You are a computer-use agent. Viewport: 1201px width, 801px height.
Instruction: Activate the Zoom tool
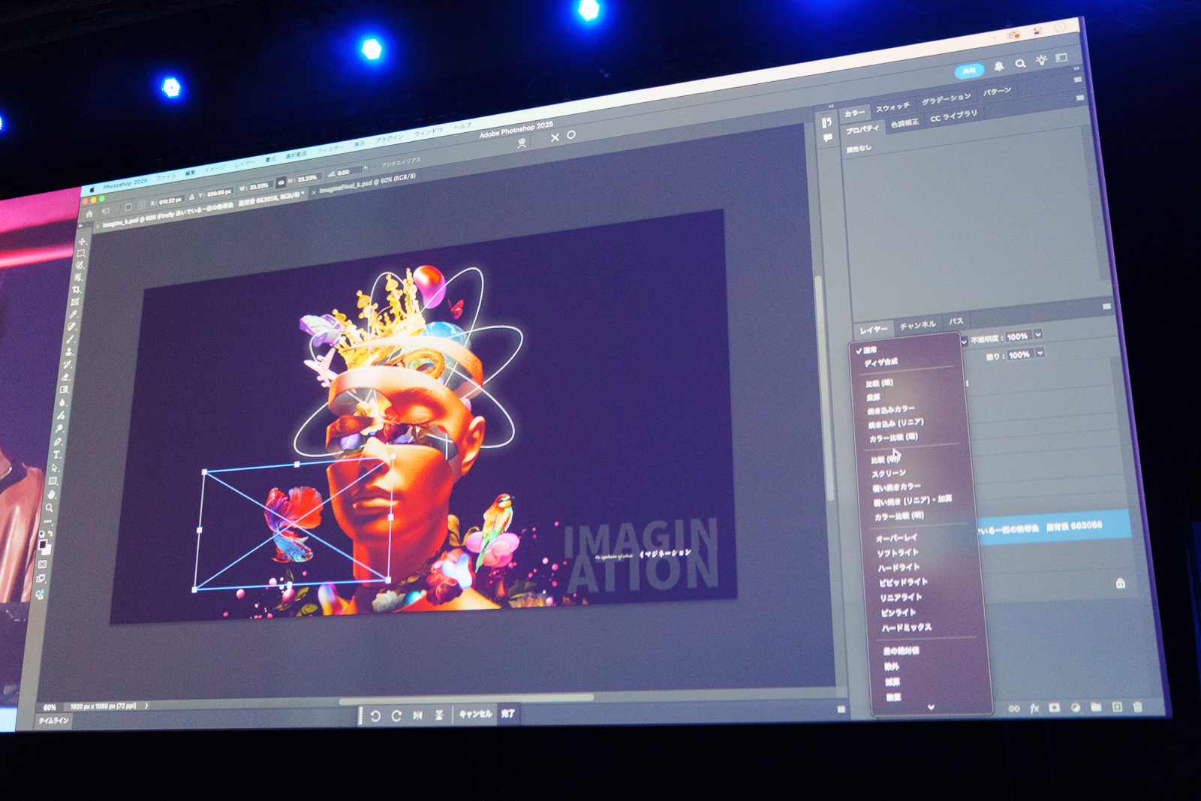coord(50,508)
